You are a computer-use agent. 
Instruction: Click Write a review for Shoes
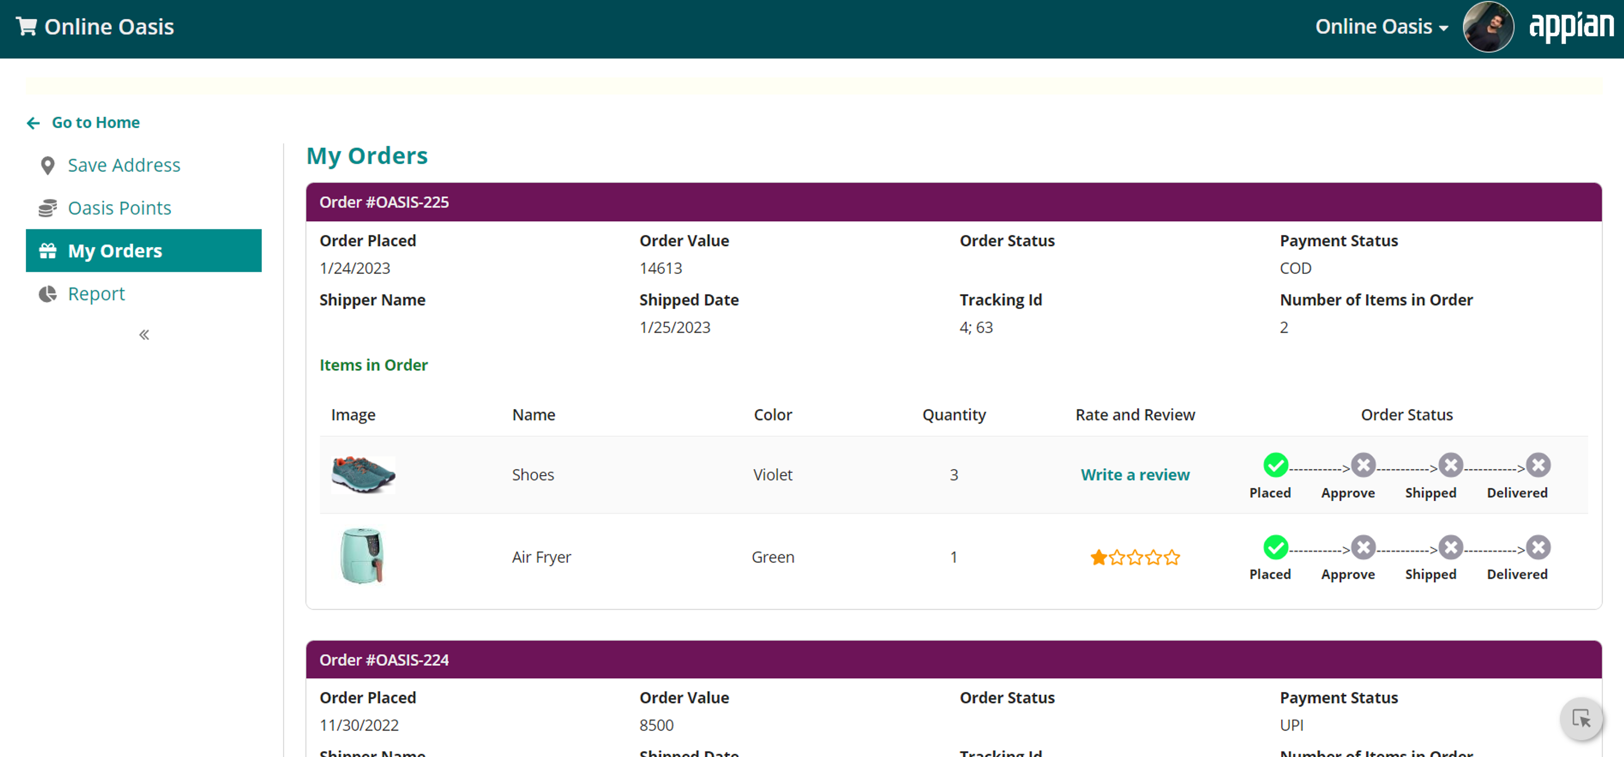pos(1135,474)
